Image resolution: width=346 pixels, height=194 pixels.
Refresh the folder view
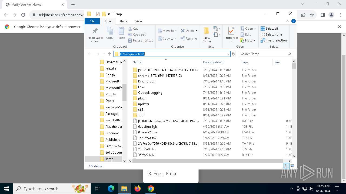click(x=233, y=54)
